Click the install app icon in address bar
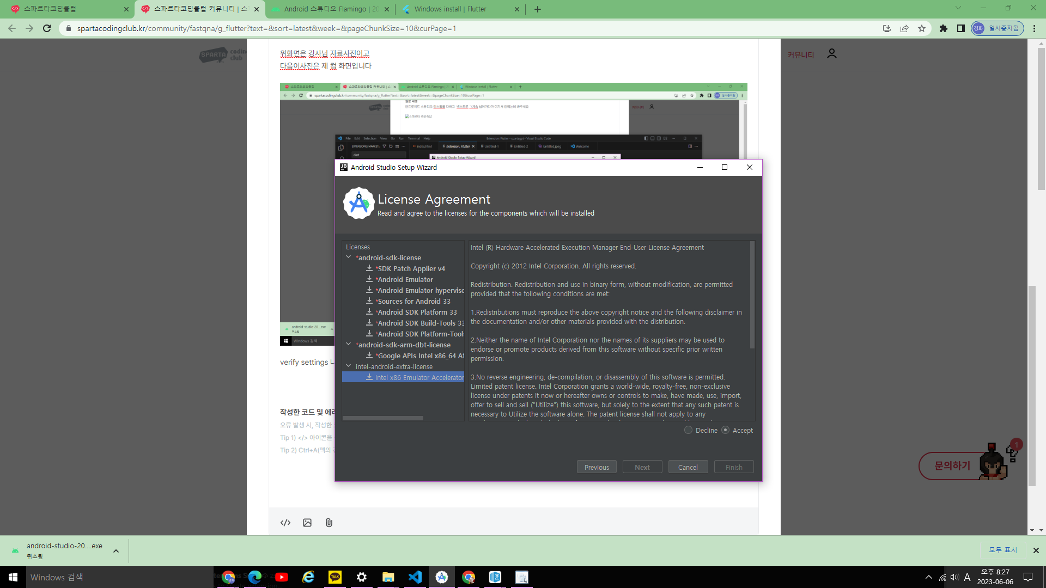 tap(887, 28)
